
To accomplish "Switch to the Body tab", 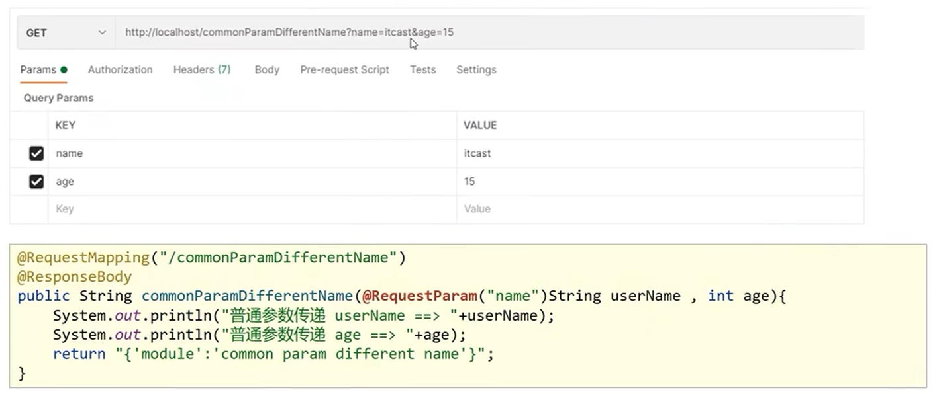I will (x=267, y=69).
